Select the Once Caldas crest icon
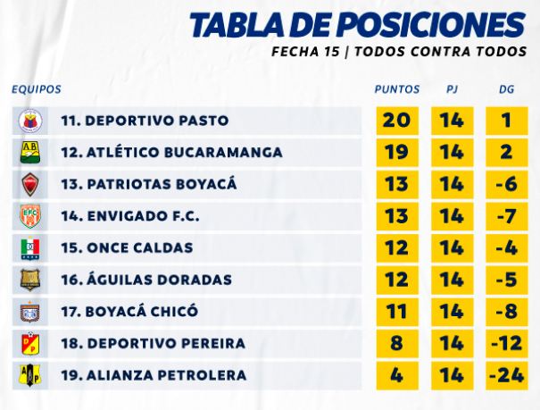540x410 pixels. pos(30,247)
